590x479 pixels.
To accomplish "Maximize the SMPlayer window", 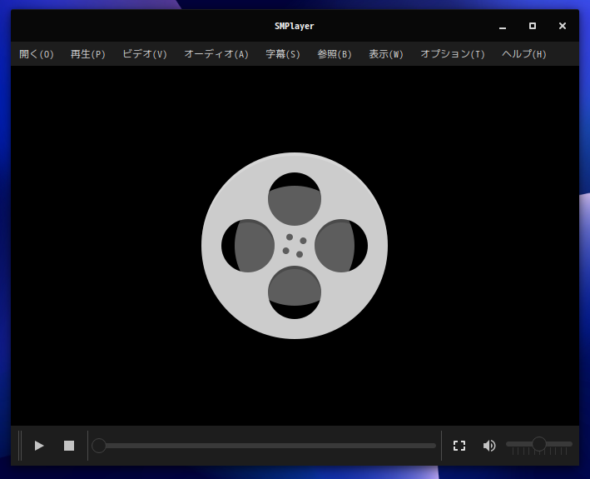I will point(533,26).
